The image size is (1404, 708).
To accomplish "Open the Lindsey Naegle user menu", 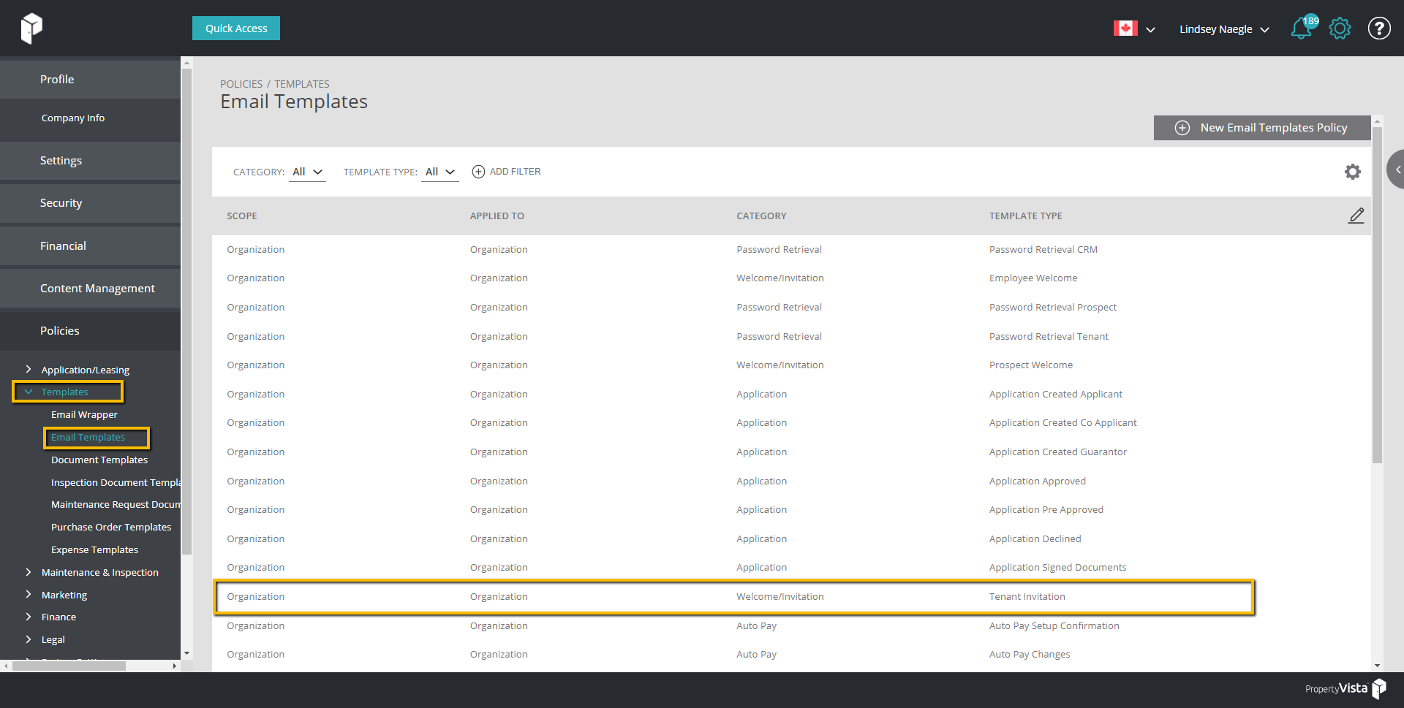I will [x=1224, y=29].
